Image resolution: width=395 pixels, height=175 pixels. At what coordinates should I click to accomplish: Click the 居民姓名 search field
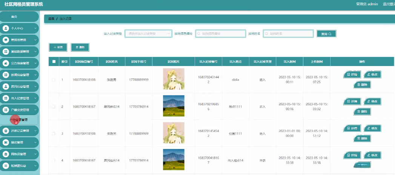click(288, 34)
